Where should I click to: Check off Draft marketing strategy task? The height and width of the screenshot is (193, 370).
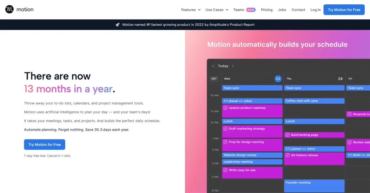coord(225,129)
